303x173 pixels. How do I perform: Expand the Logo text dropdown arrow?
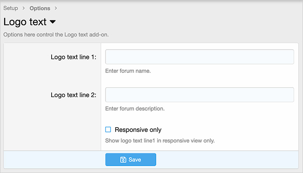point(53,22)
